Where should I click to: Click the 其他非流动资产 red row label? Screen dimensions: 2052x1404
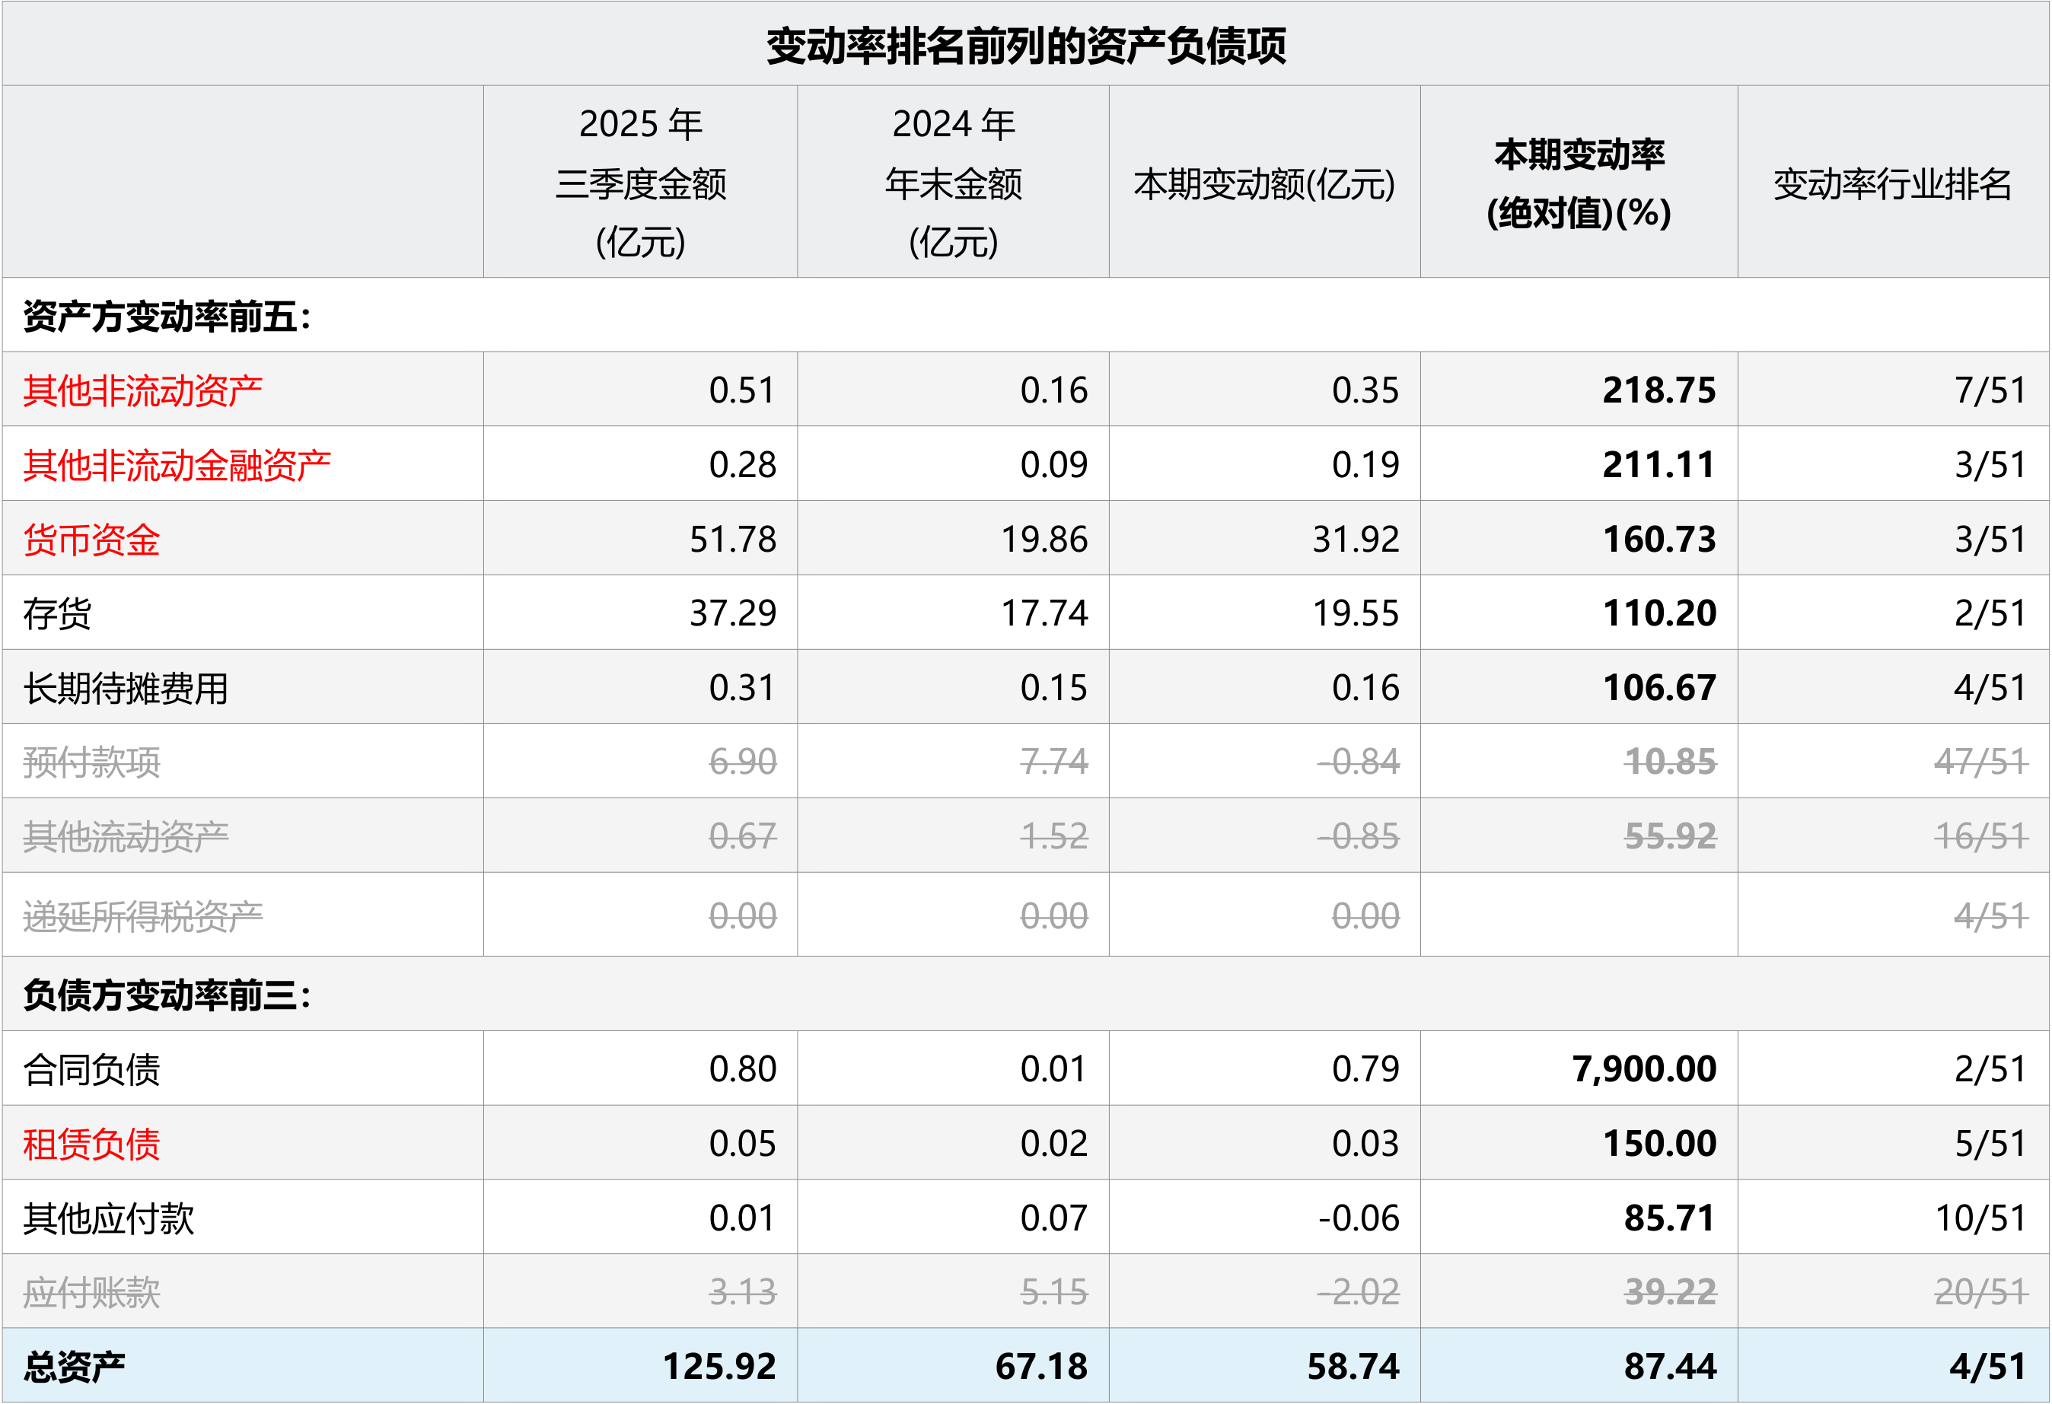[142, 390]
